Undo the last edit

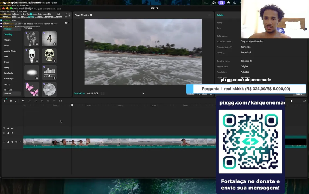[x=23, y=101]
